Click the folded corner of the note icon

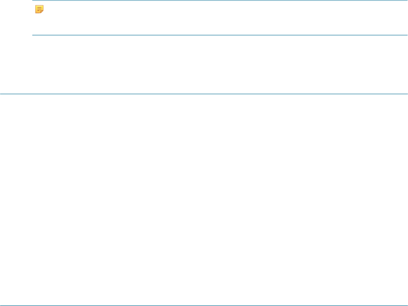42,11
